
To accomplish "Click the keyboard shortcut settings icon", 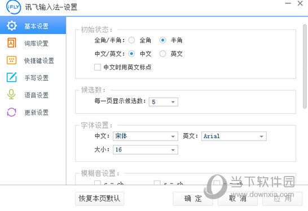I will pos(12,60).
